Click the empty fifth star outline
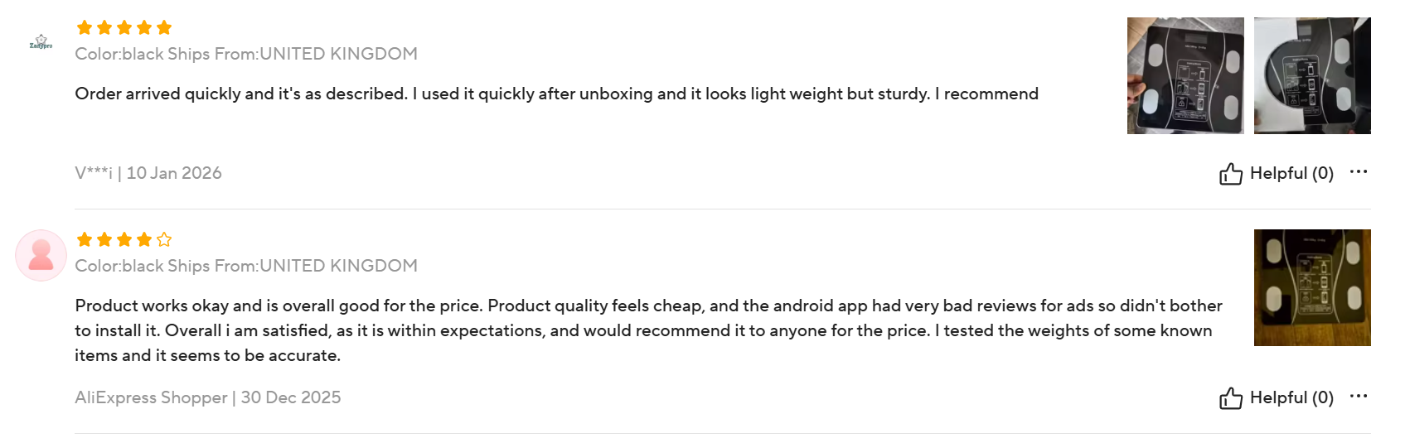Viewport: 1410px width, 438px height. pos(164,240)
